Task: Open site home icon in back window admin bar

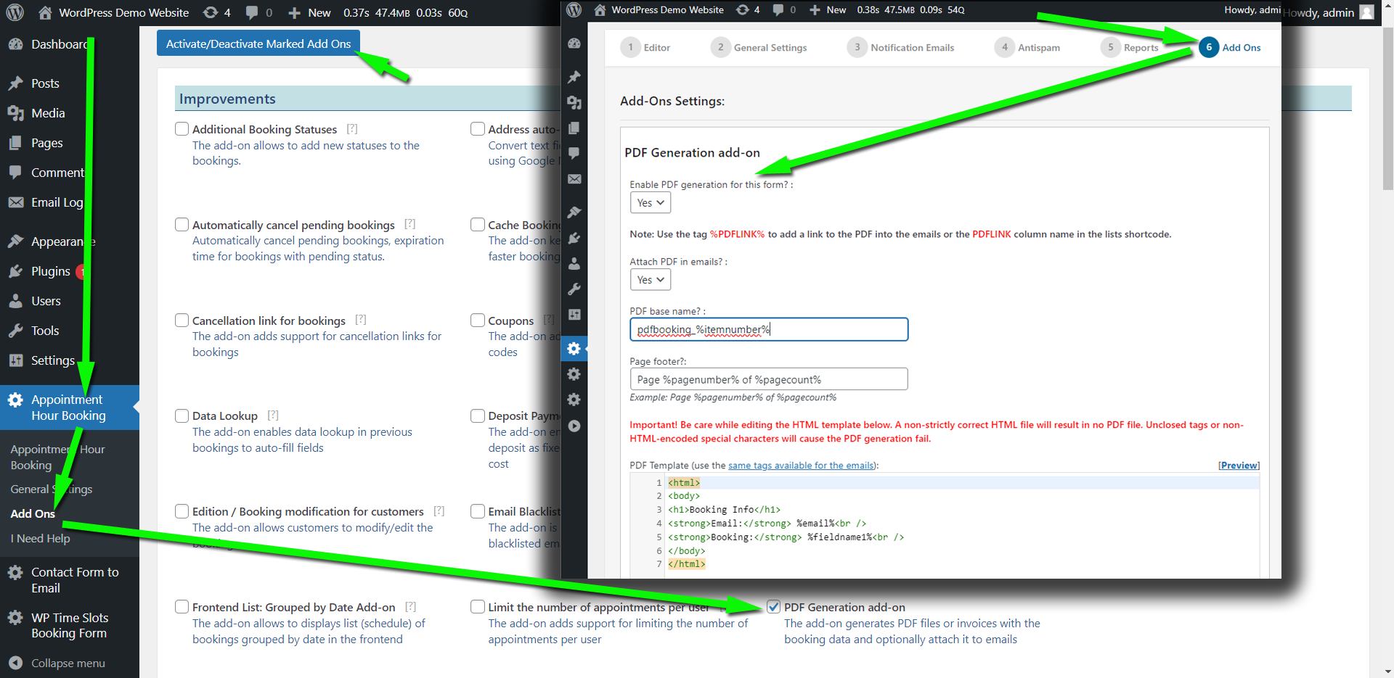Action: click(x=45, y=12)
